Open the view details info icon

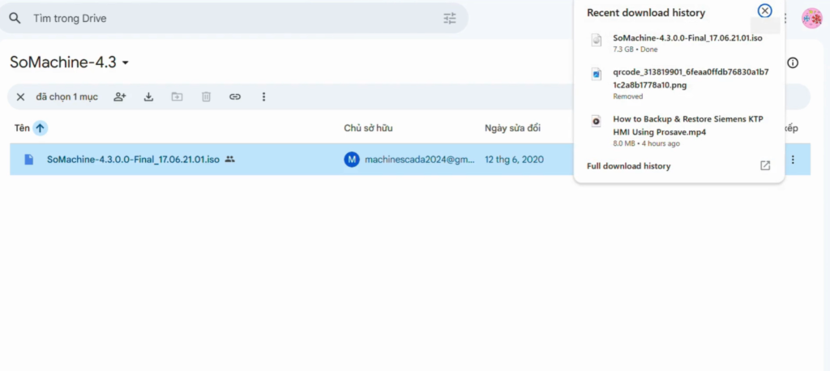click(793, 63)
